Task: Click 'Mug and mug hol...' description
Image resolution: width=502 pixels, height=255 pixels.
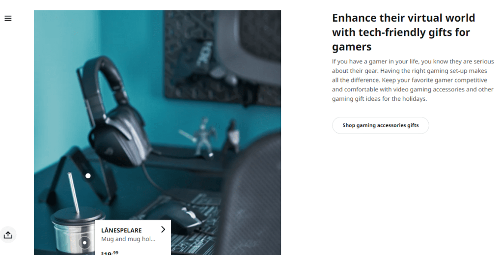Action: point(128,239)
